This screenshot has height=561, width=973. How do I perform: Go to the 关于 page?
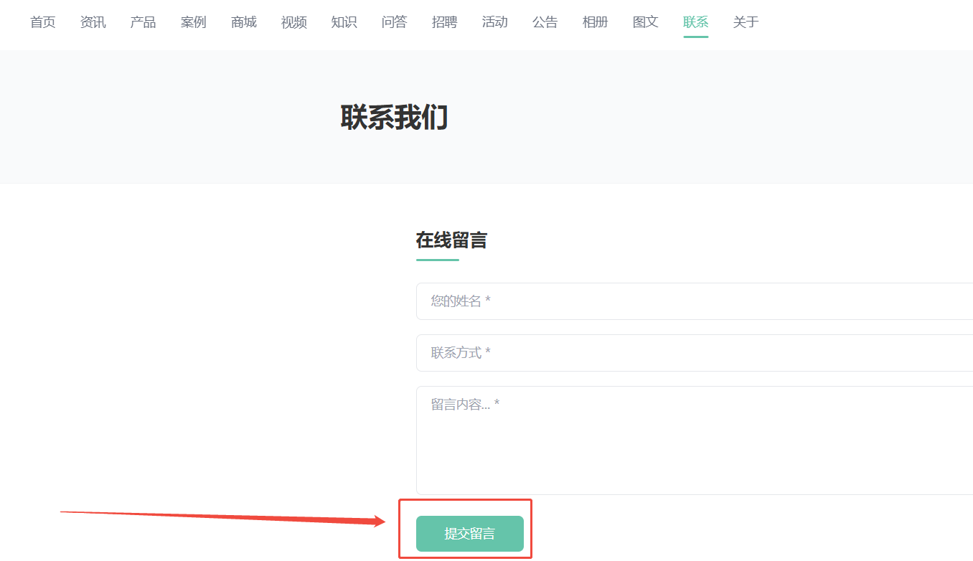(746, 22)
